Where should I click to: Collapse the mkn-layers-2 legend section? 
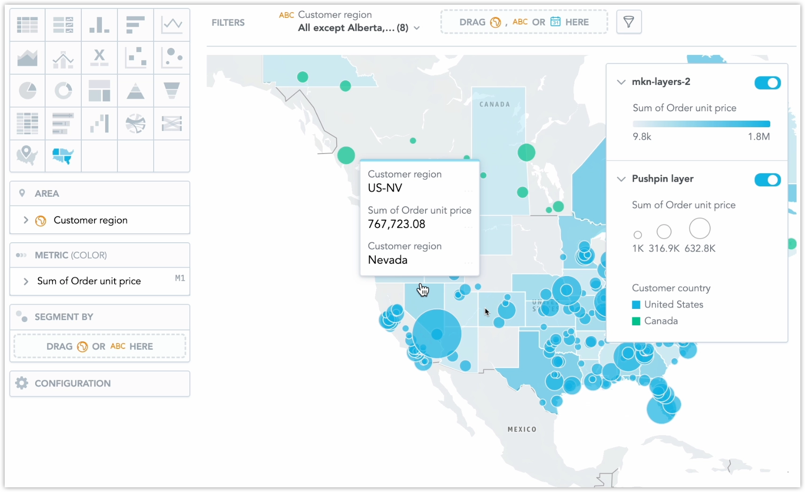click(x=621, y=82)
